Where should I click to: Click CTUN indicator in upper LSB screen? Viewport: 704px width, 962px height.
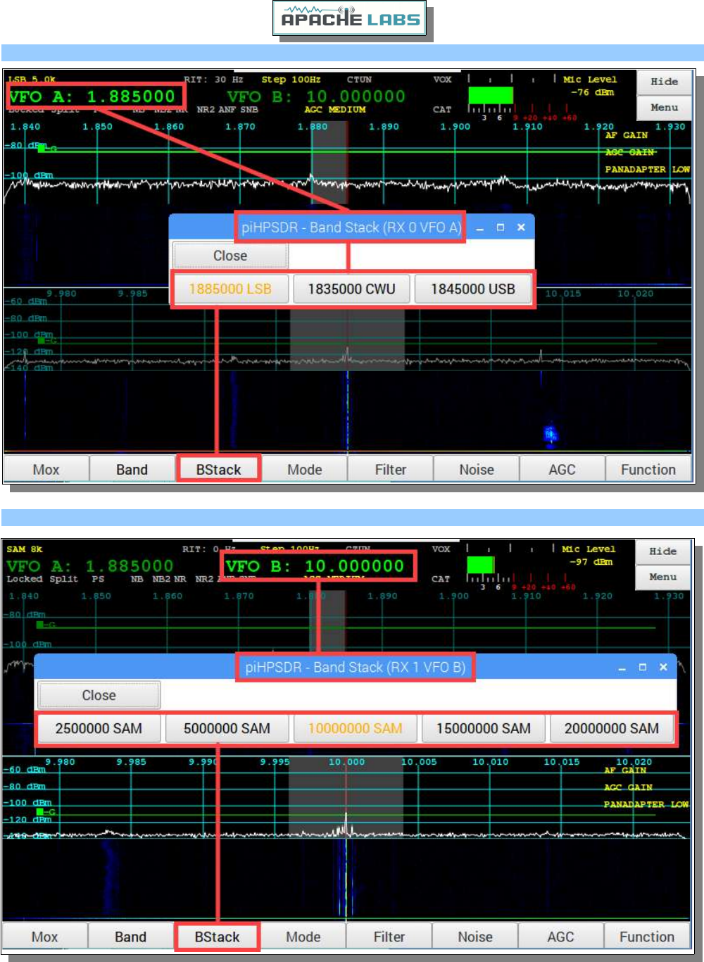coord(359,80)
